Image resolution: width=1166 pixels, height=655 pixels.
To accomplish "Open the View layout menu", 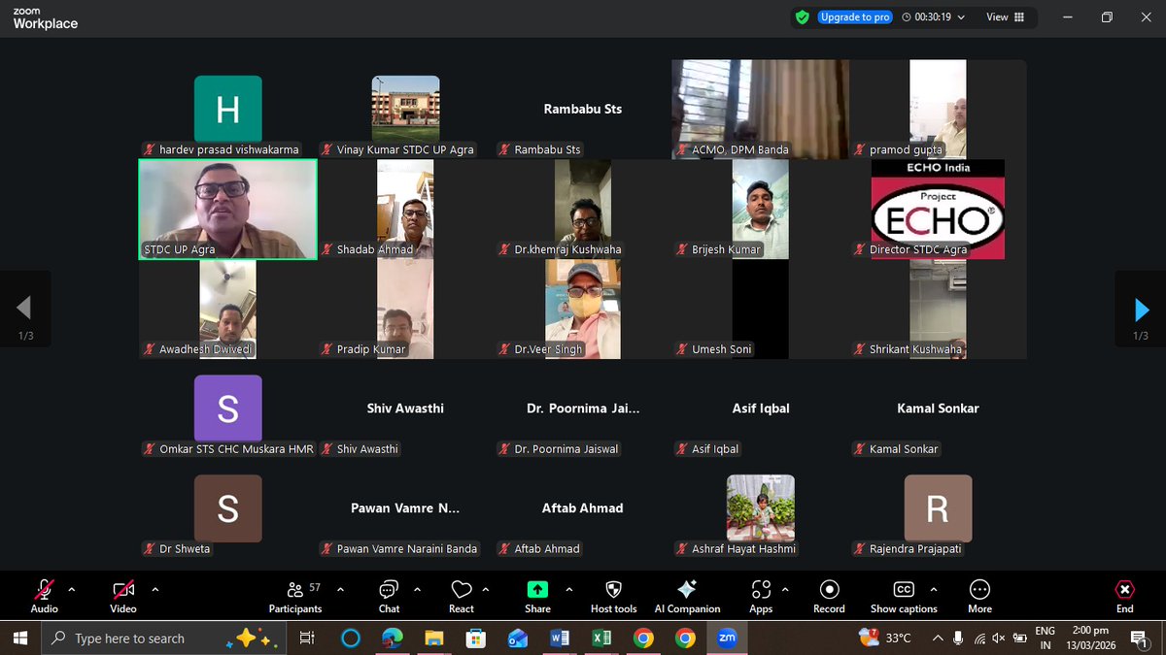I will (x=1005, y=16).
